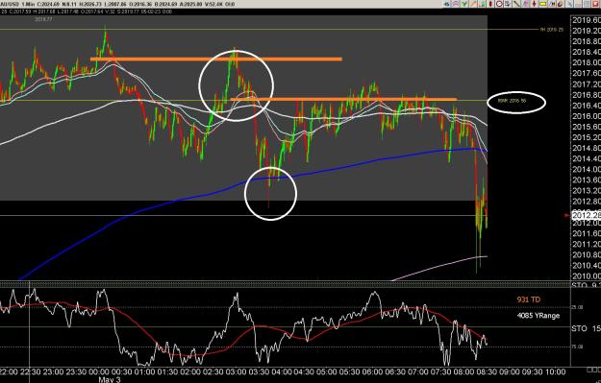Image resolution: width=601 pixels, height=383 pixels.
Task: Click the 08:30 time axis label
Action: point(486,371)
